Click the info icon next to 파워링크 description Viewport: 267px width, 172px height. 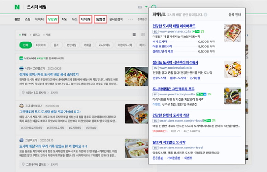(205, 15)
